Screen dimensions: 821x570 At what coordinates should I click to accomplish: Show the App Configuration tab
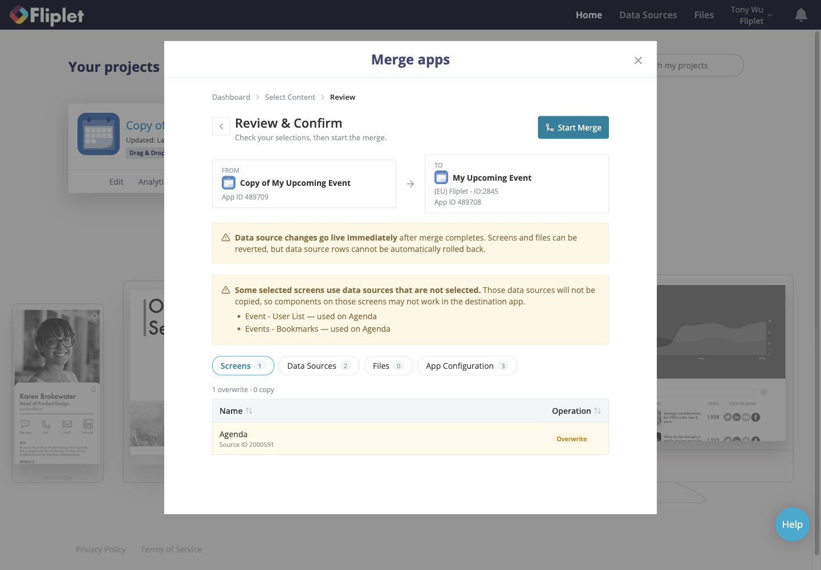coord(467,366)
